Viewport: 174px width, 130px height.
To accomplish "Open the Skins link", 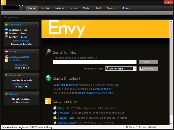I will click(x=61, y=108).
